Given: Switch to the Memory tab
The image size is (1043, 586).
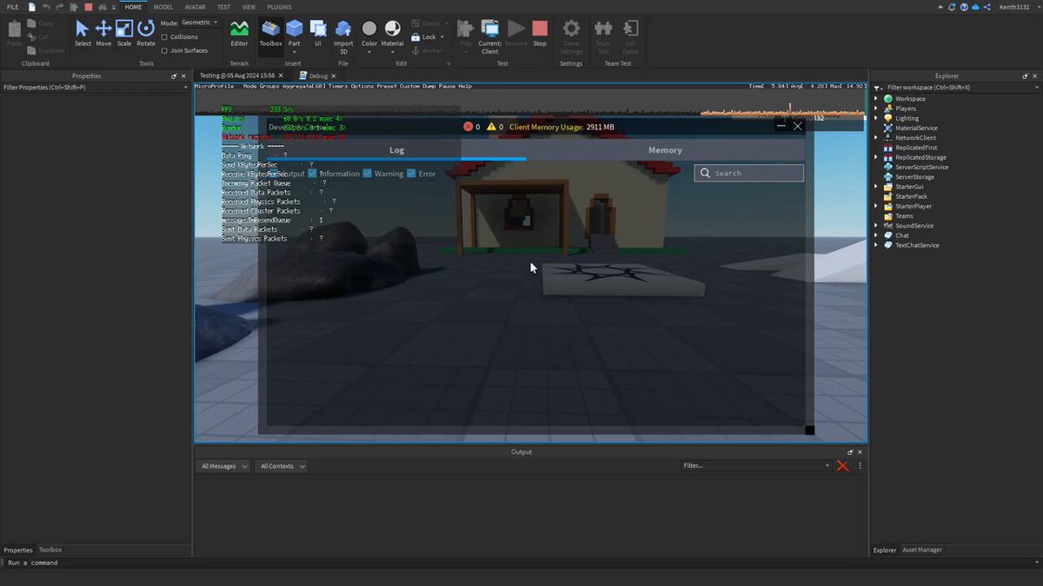Looking at the screenshot, I should (x=665, y=150).
